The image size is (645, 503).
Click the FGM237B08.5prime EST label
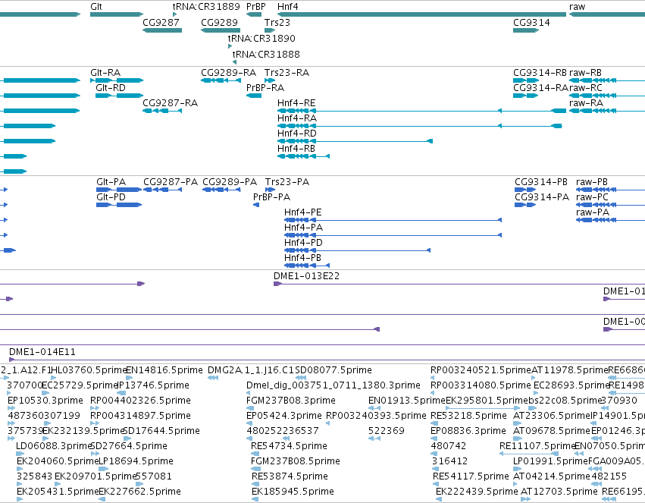(296, 461)
